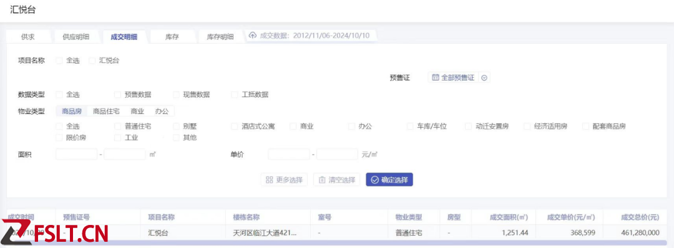This screenshot has height=248, width=674.
Task: Tick the 其他 checkbox
Action: point(176,138)
